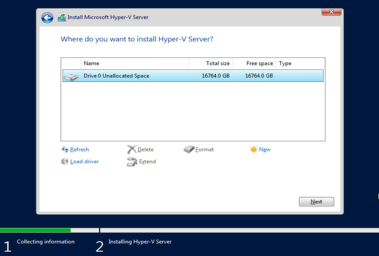This screenshot has width=379, height=256.
Task: Click the Refresh arrows icon
Action: [65, 149]
